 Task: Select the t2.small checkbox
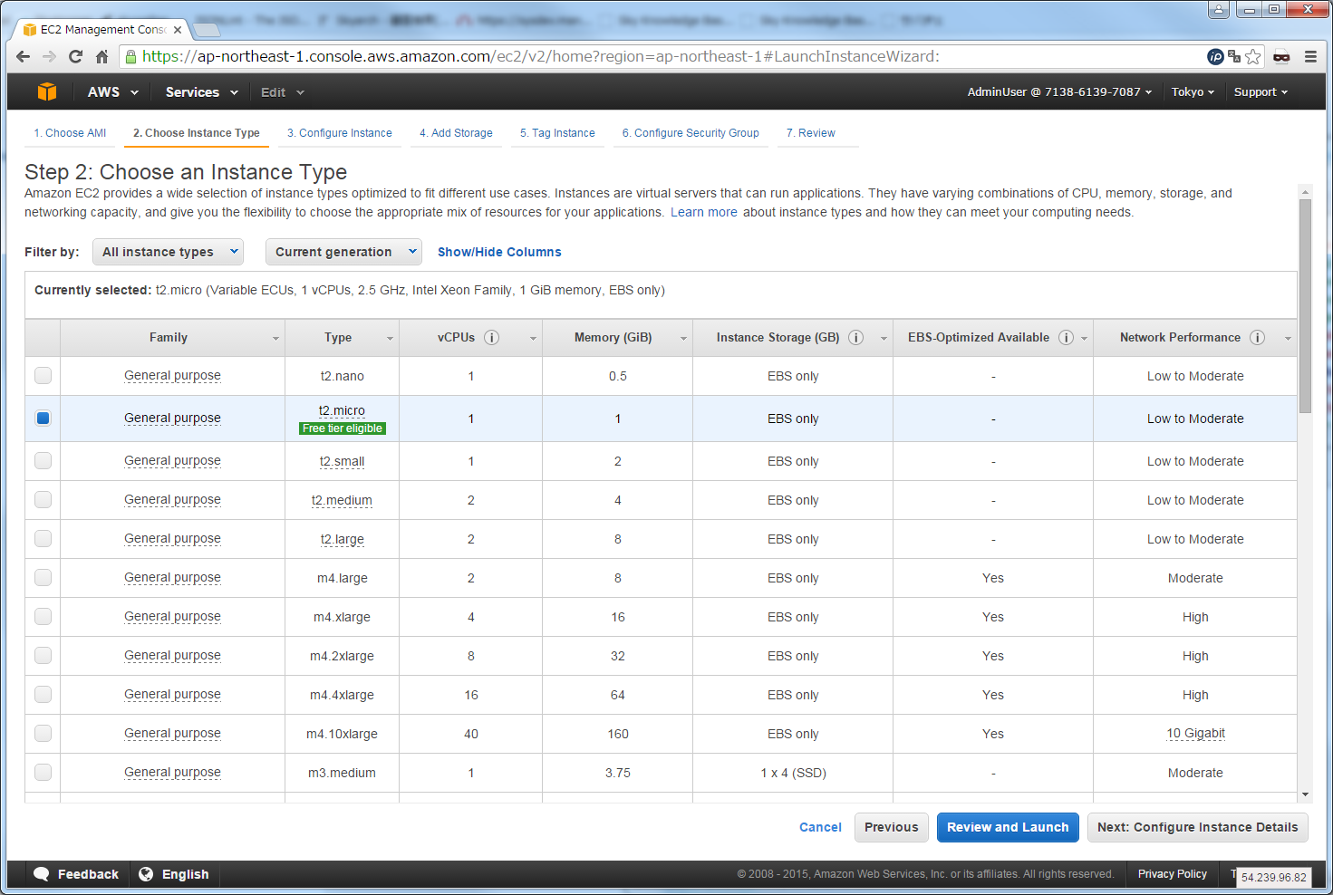tap(43, 460)
